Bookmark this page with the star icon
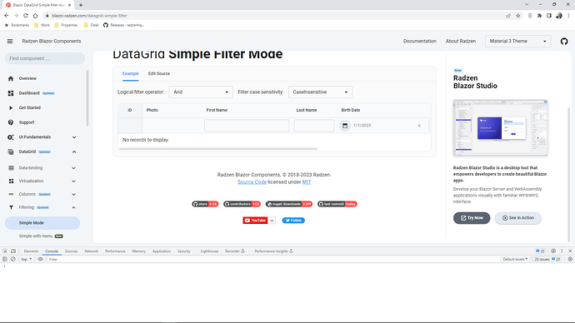The height and width of the screenshot is (323, 575). [x=517, y=16]
